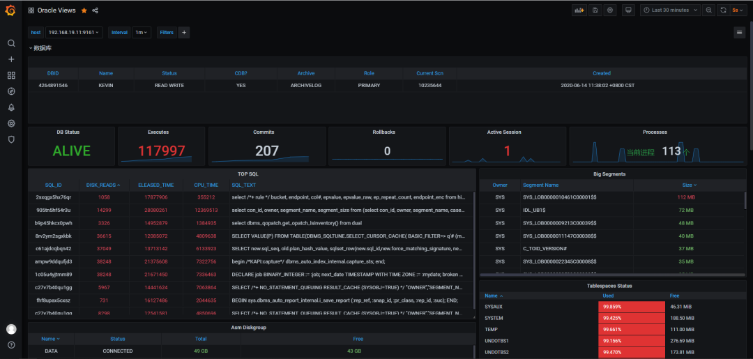Viewport: 753px width, 359px height.
Task: Share the dashboard via share icon
Action: (95, 10)
